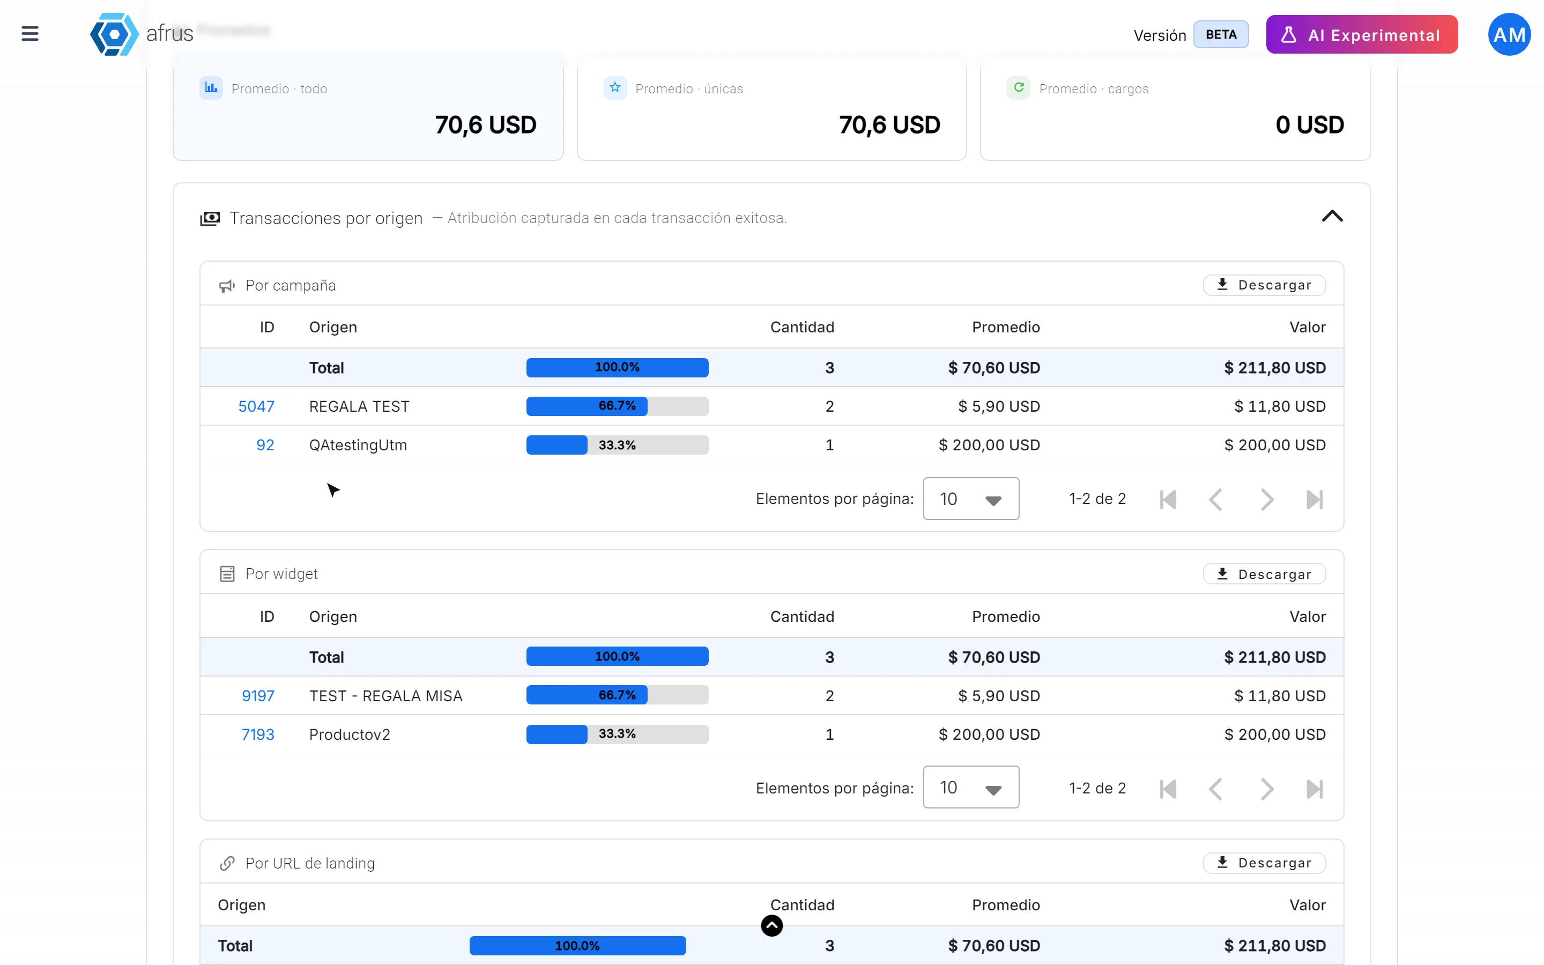The height and width of the screenshot is (965, 1544).
Task: Go to previous page in Por widget table
Action: tap(1216, 789)
